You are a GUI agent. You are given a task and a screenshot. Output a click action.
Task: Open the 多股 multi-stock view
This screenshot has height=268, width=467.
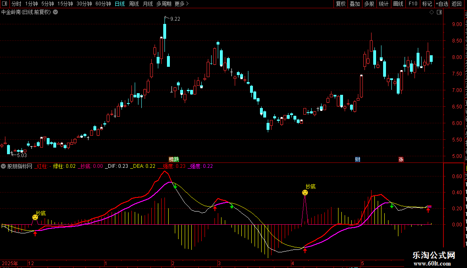tap(369, 4)
